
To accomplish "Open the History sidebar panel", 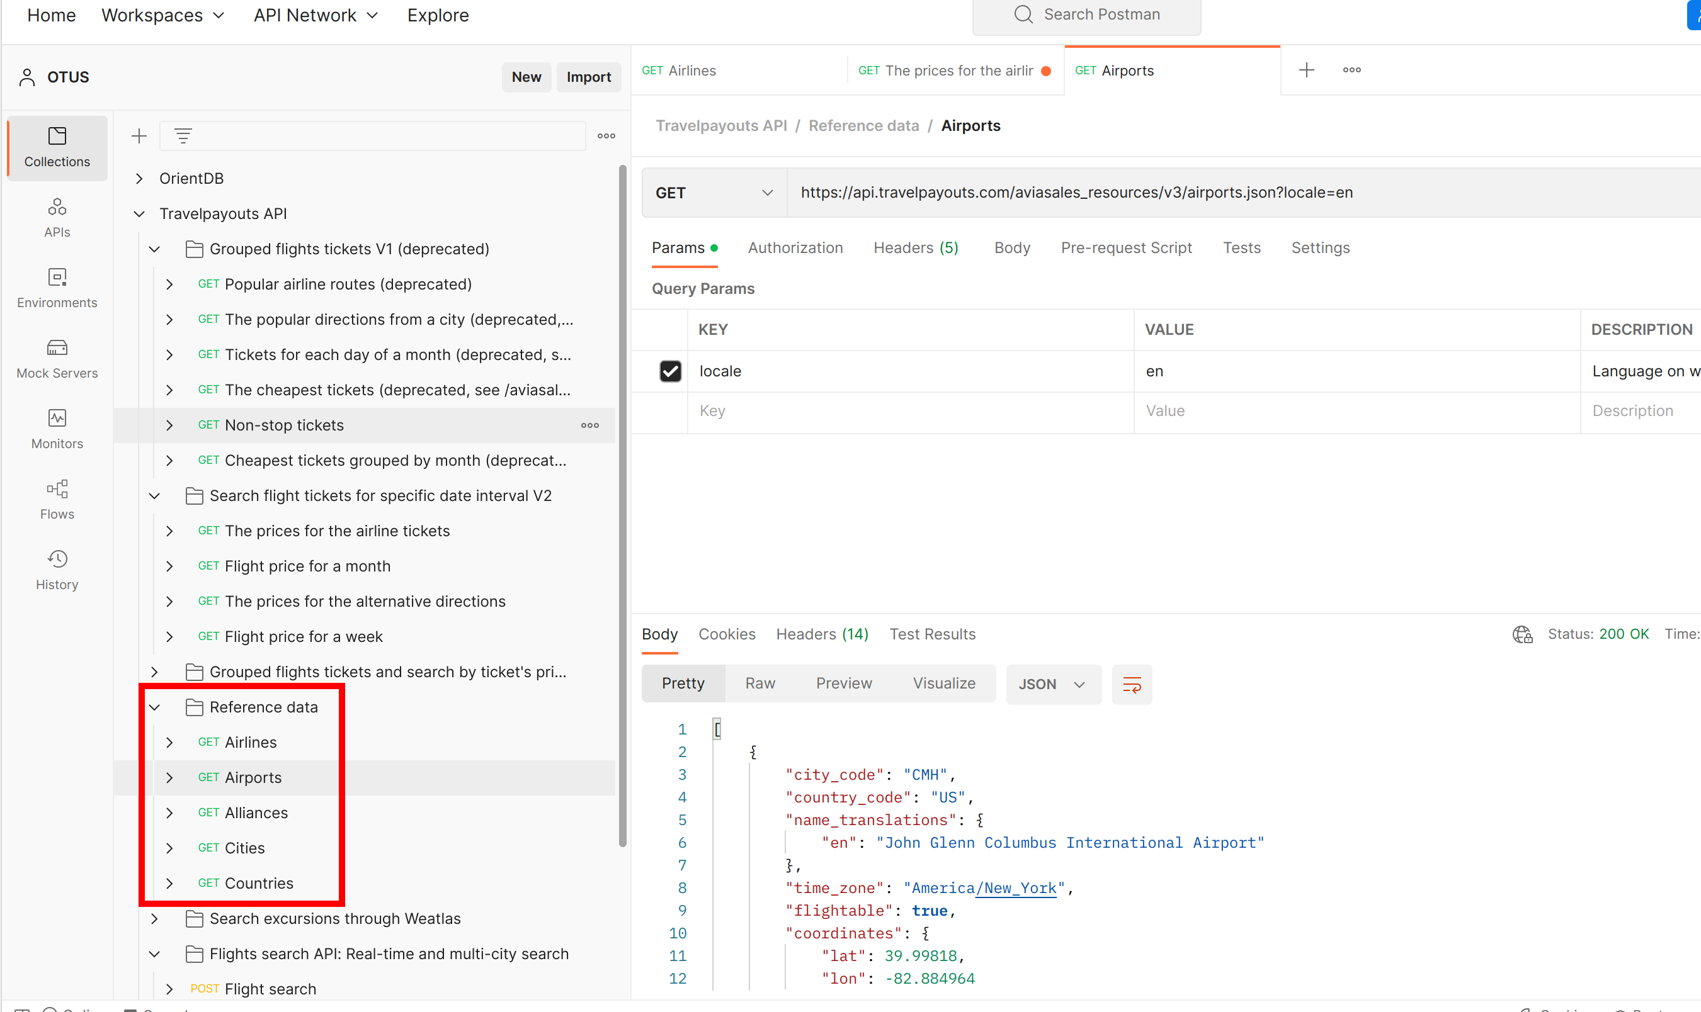I will pyautogui.click(x=57, y=570).
